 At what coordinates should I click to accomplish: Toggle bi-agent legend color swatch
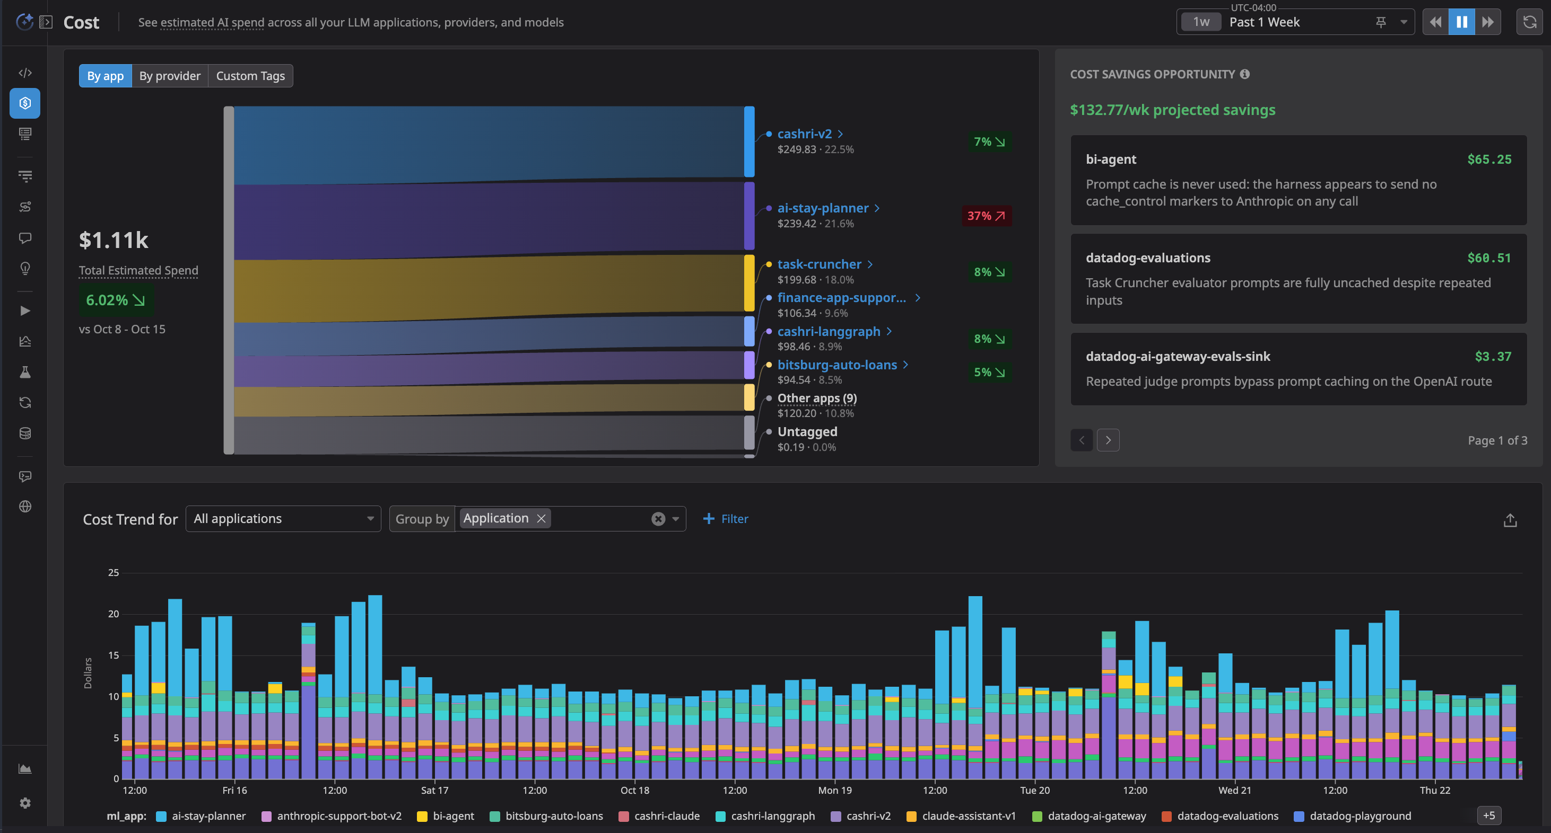pos(422,816)
